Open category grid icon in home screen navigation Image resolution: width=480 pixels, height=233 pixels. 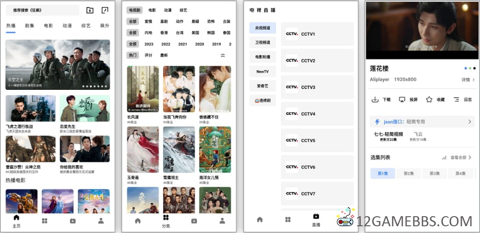tap(45, 221)
